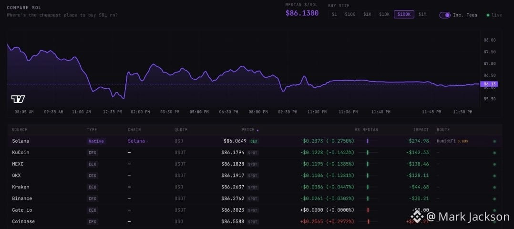
Task: Expand the Solana chain selector
Action: [137, 141]
